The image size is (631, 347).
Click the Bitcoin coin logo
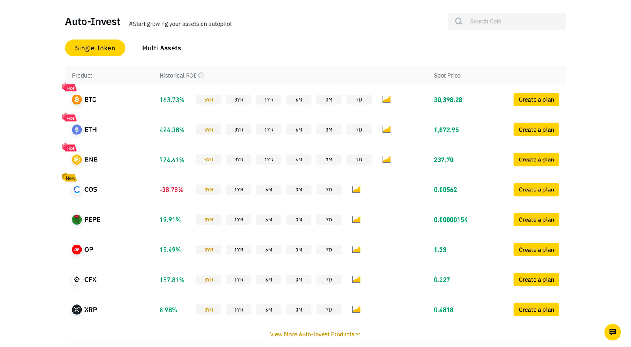tap(77, 100)
